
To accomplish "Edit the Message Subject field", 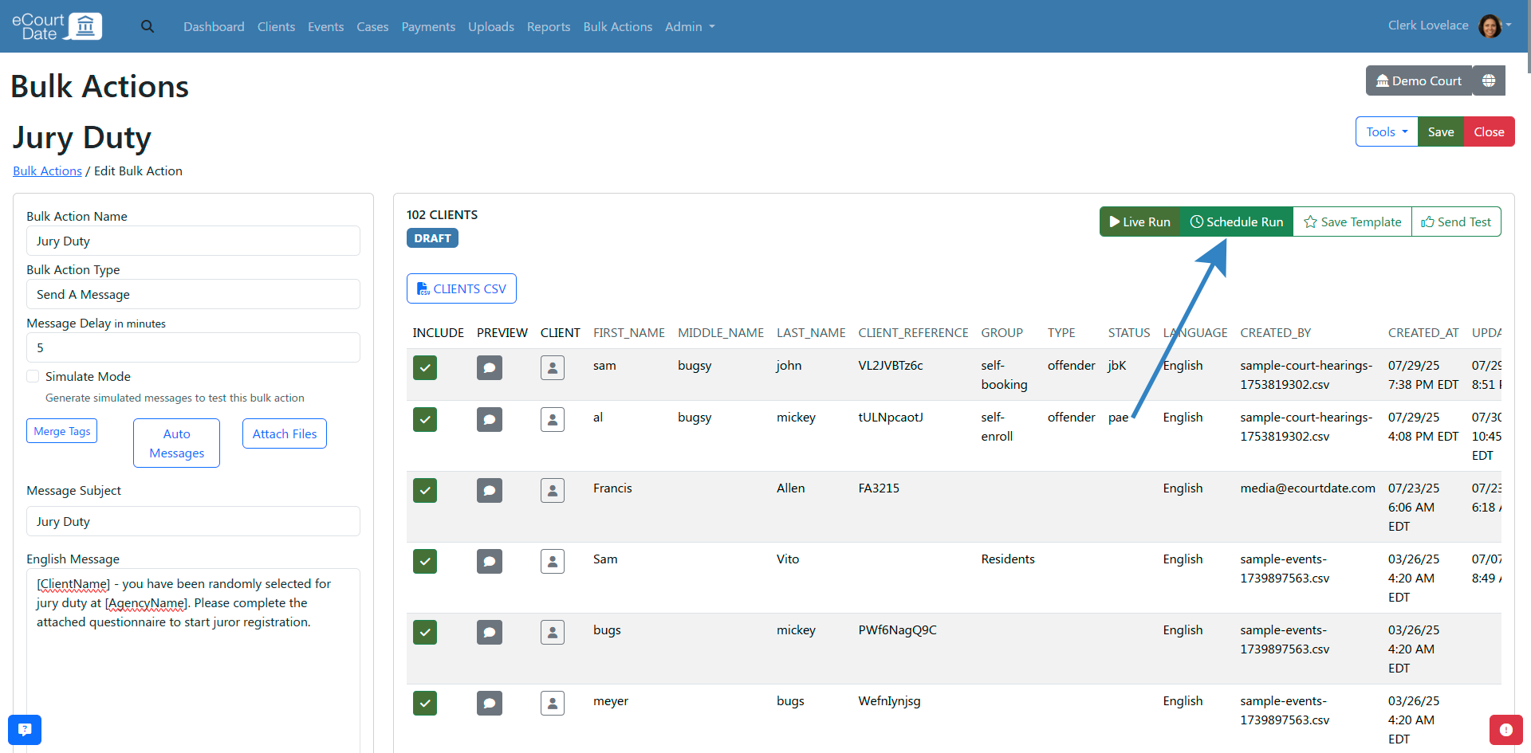I will (193, 521).
